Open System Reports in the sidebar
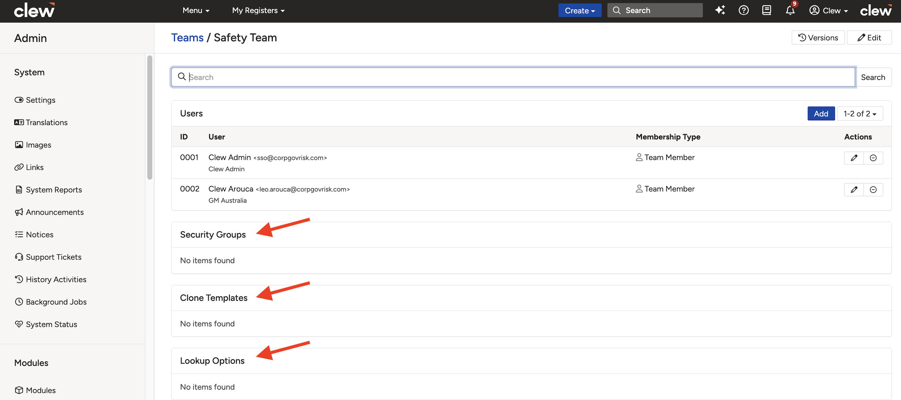 pos(48,189)
